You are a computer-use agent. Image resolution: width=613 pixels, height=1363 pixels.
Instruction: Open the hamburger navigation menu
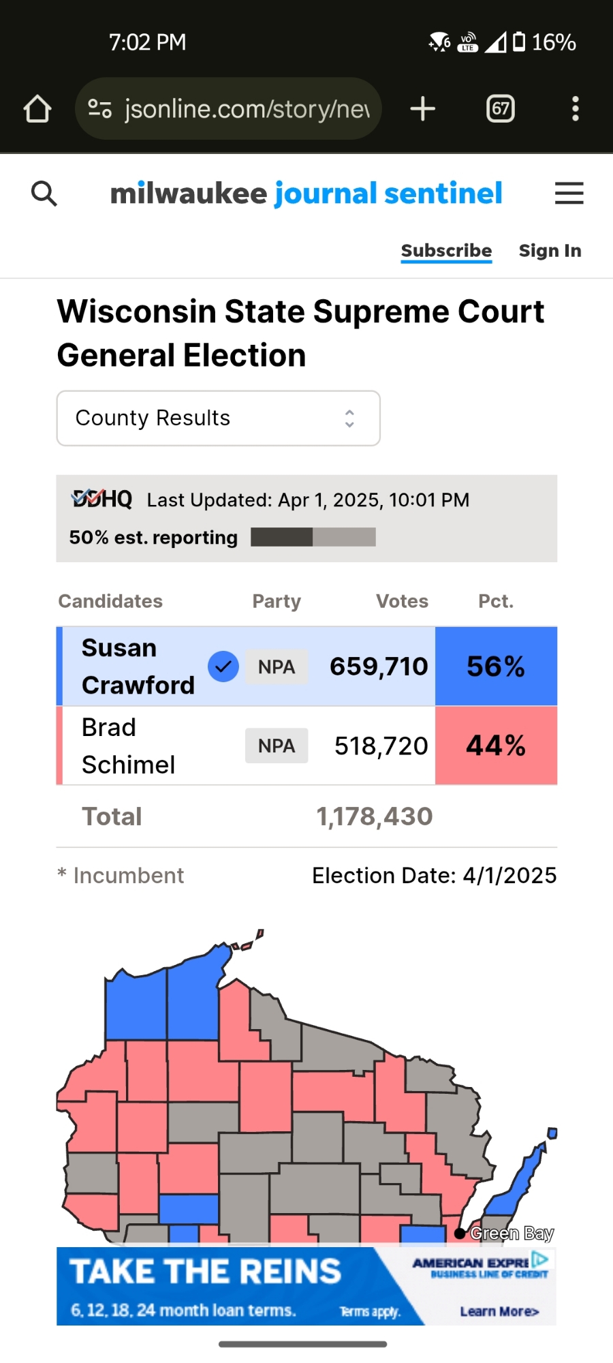569,194
